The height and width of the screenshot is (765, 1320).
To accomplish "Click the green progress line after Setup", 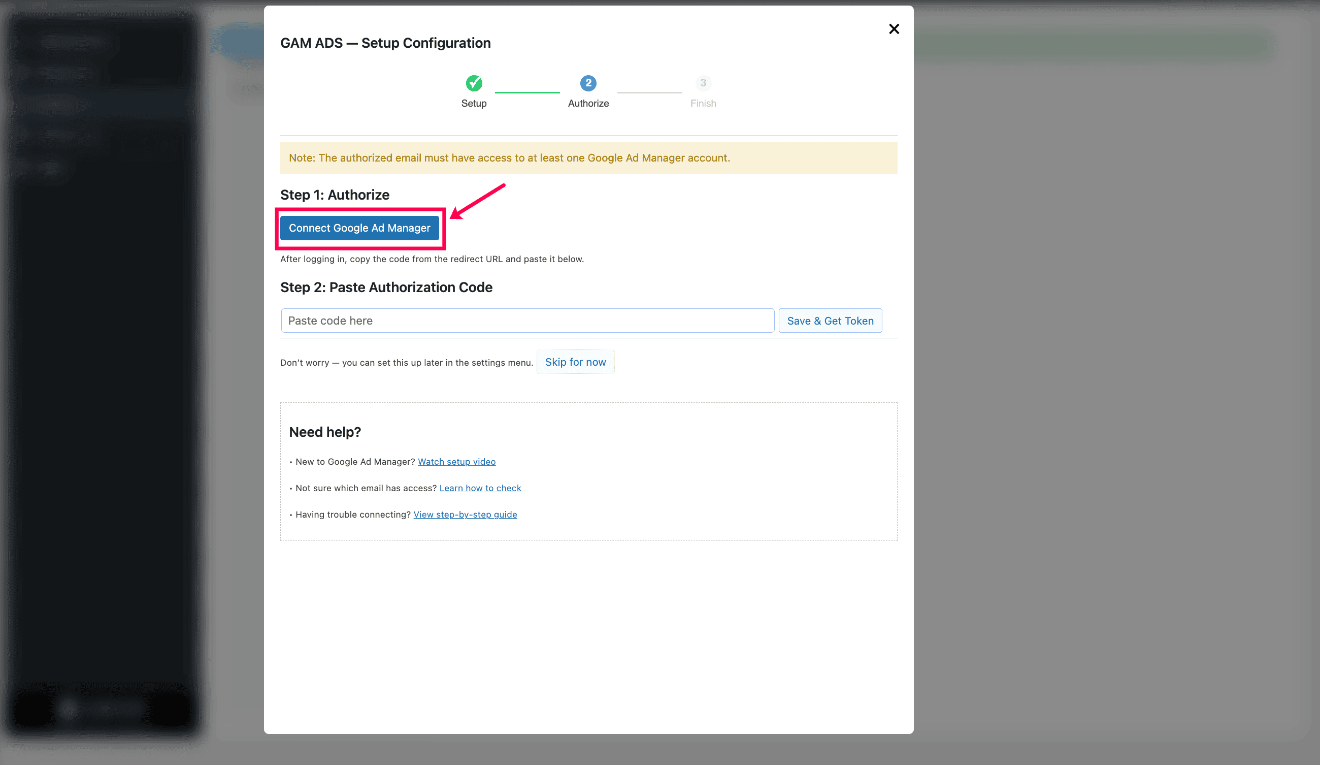I will click(527, 93).
